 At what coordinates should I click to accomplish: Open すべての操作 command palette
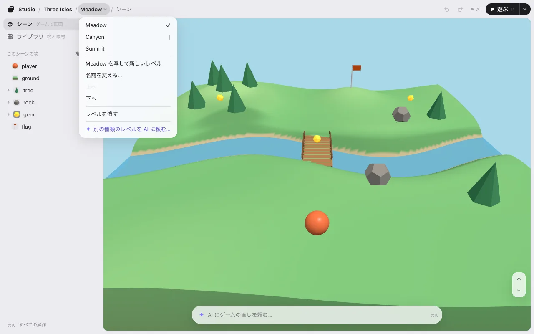coord(27,325)
